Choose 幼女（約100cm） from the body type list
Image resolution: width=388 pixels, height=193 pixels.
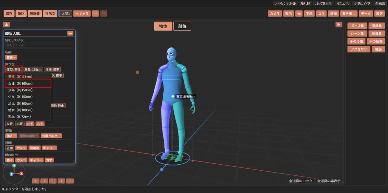(x=28, y=110)
